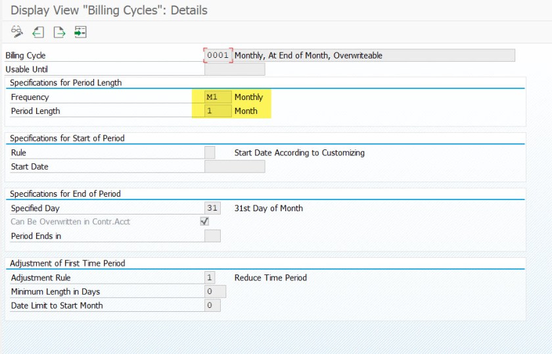This screenshot has height=354, width=552.
Task: Click the Usable Until date field
Action: click(x=235, y=69)
